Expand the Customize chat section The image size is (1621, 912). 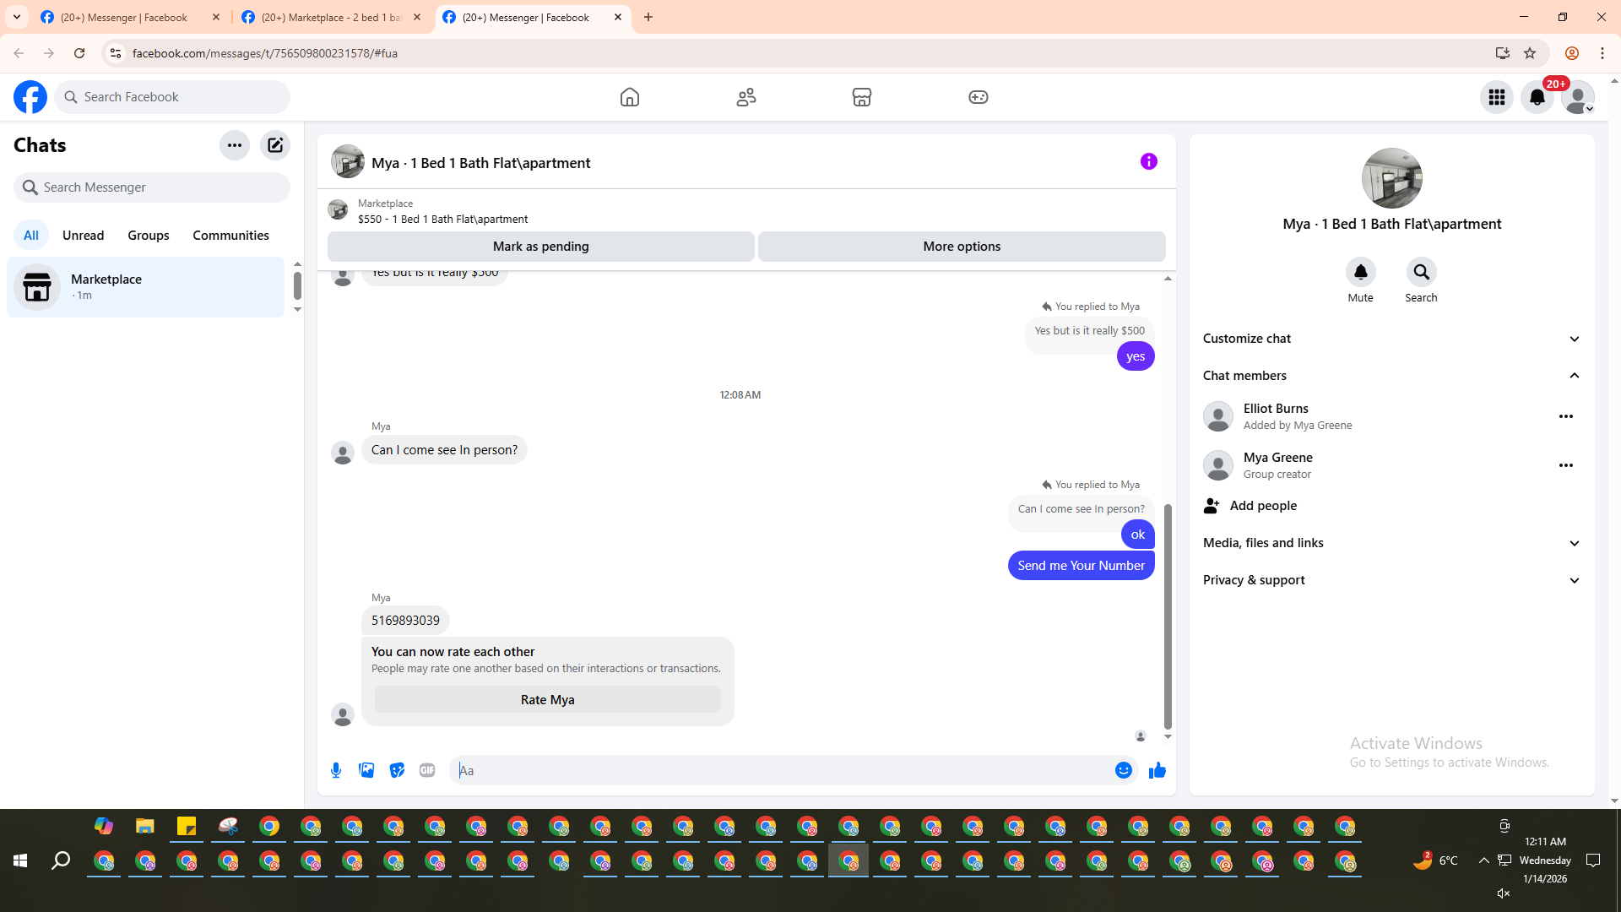pos(1574,339)
